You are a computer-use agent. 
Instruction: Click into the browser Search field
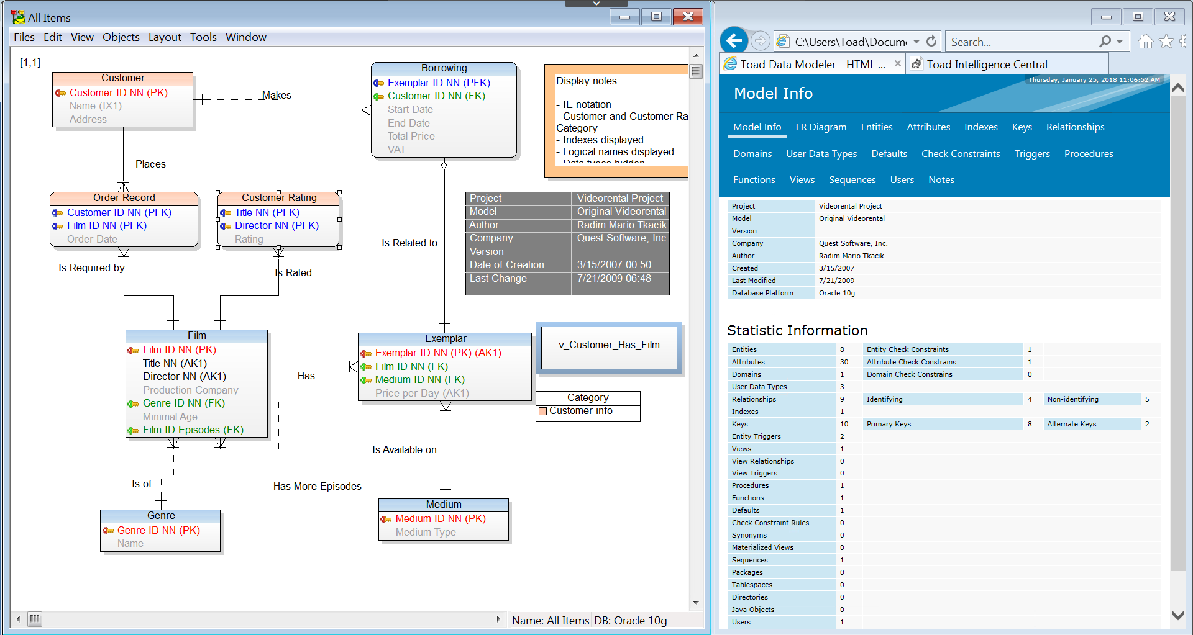click(1019, 42)
